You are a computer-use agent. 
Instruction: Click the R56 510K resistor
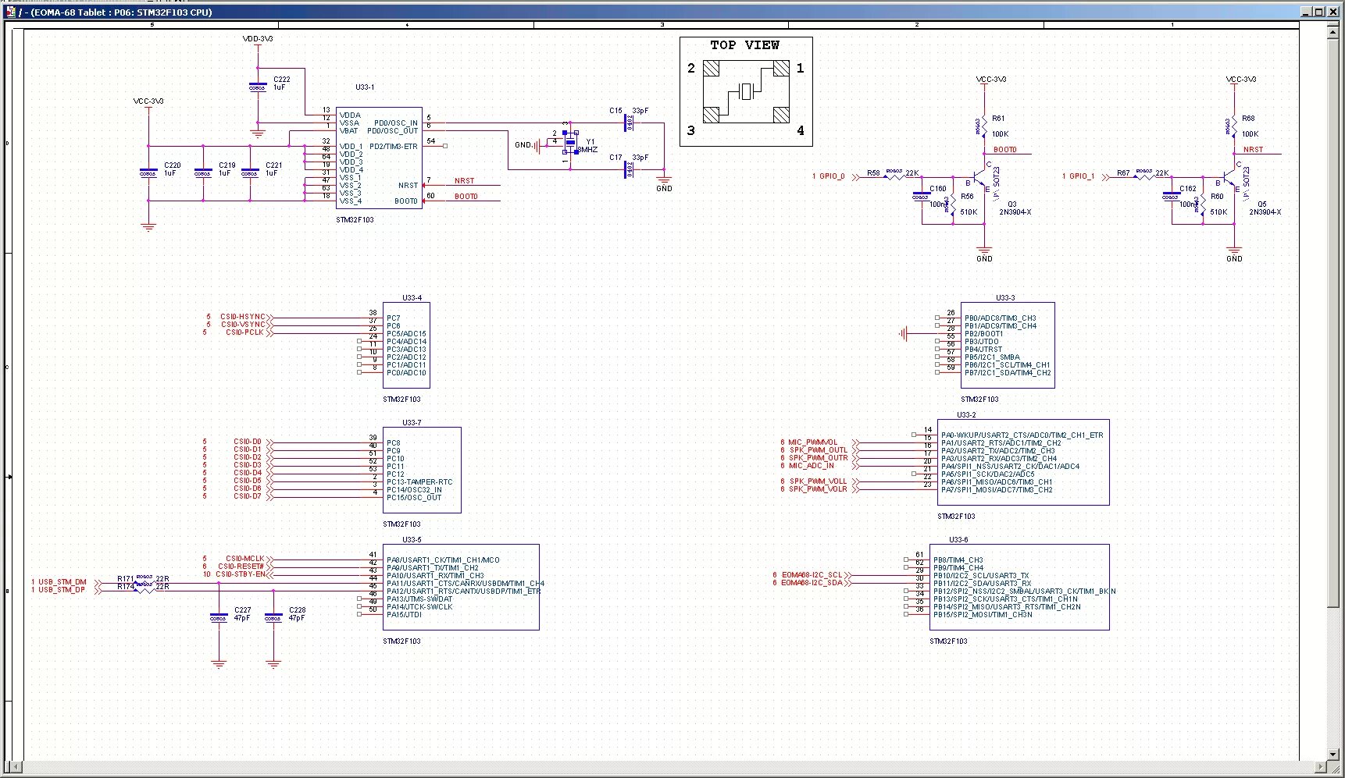pyautogui.click(x=953, y=205)
